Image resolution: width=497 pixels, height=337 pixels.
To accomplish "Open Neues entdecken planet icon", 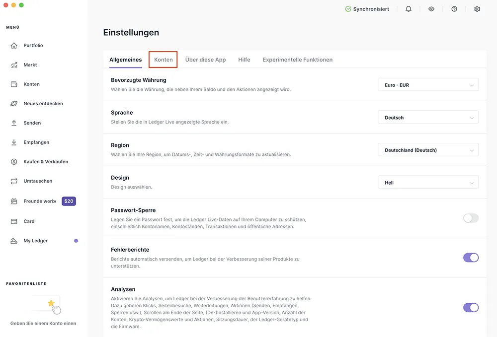I will 14,104.
